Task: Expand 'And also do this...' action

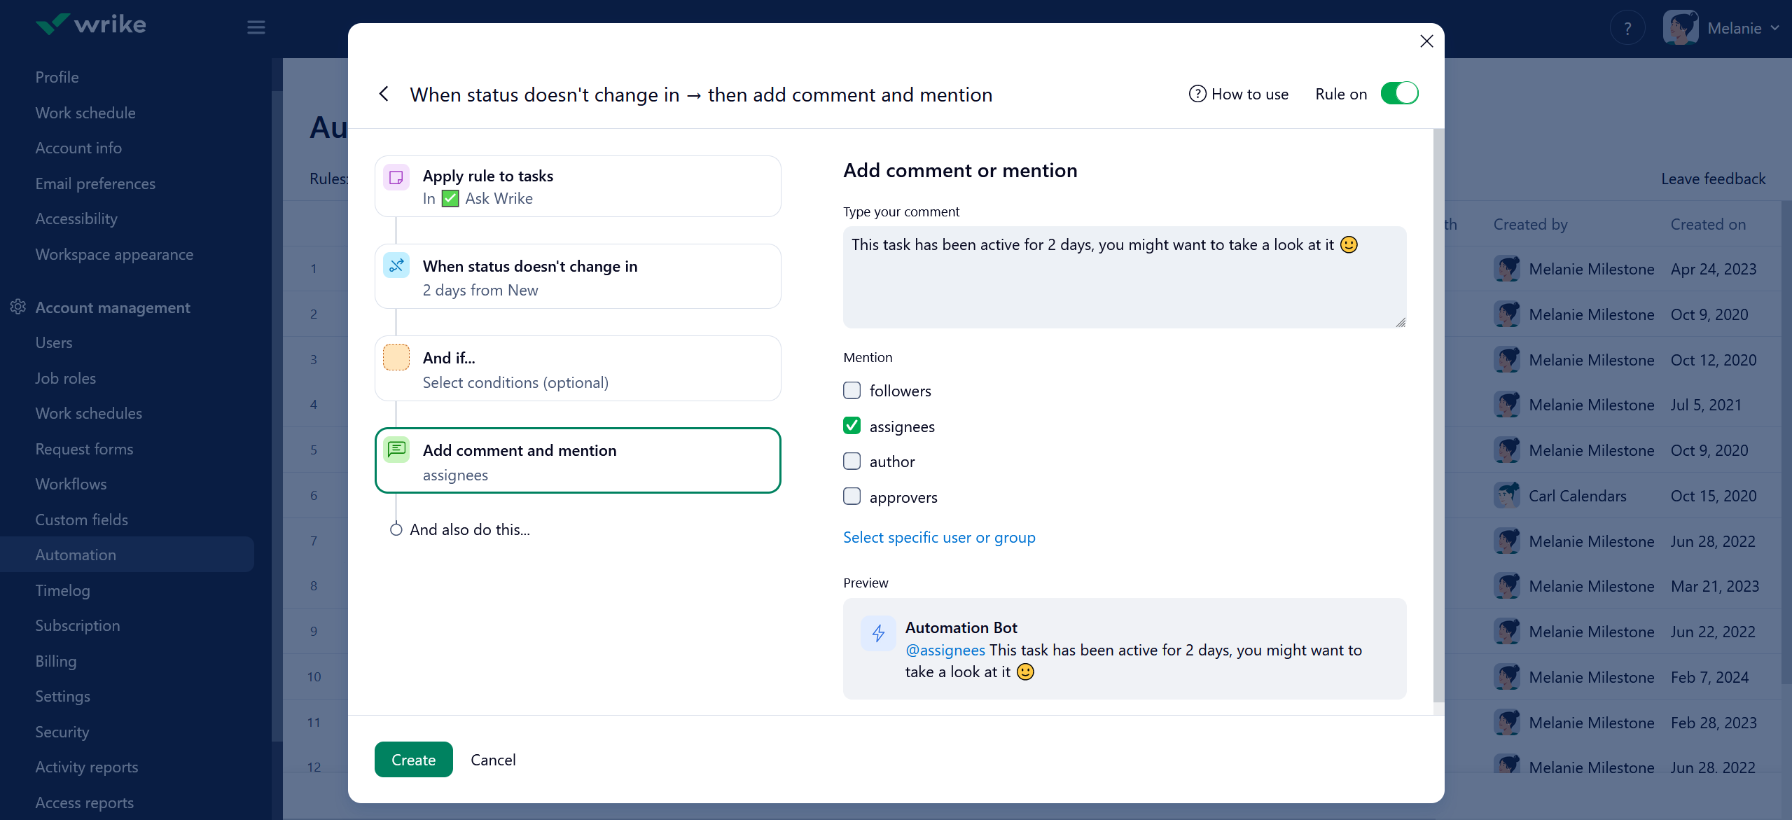Action: point(469,529)
